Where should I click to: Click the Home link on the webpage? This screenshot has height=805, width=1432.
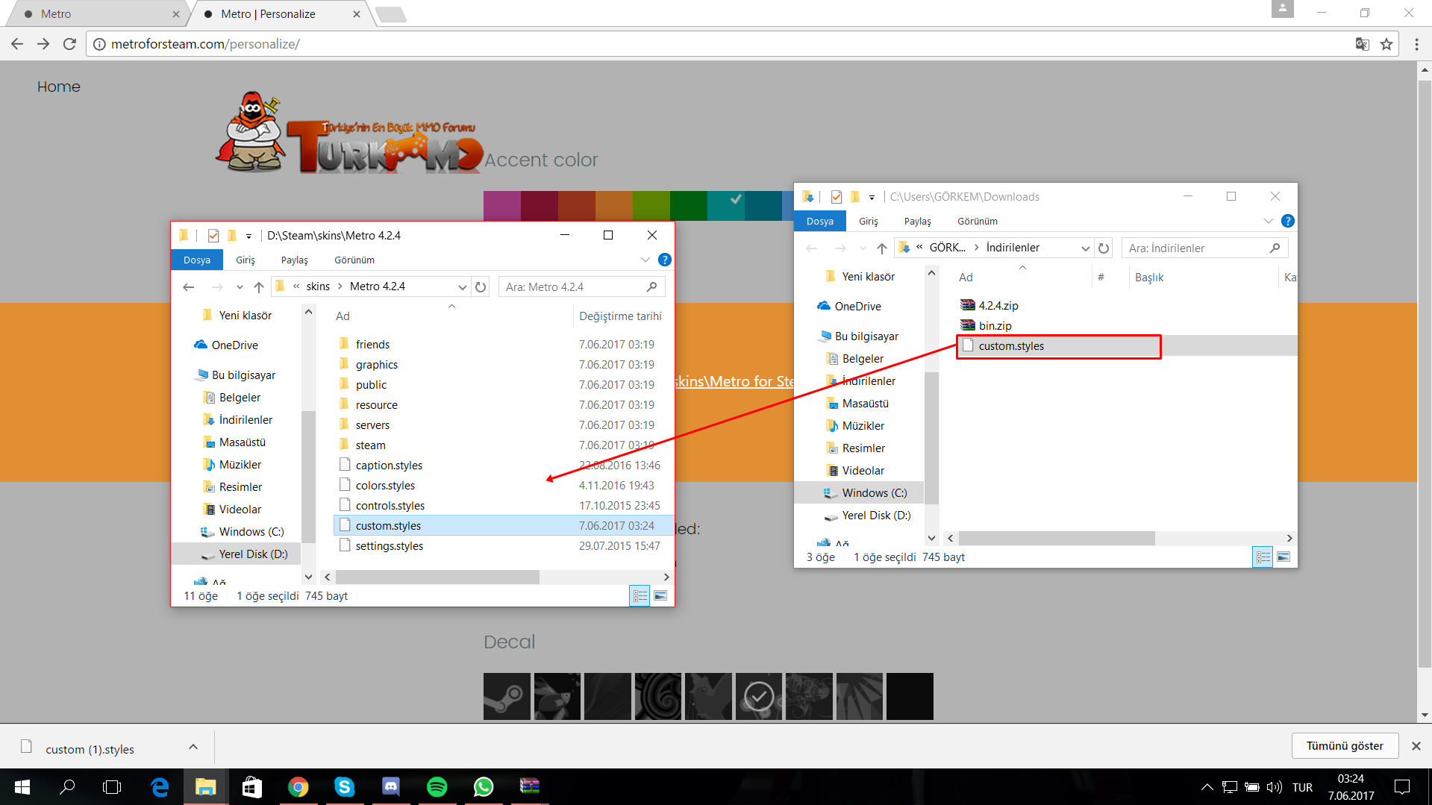pos(58,87)
